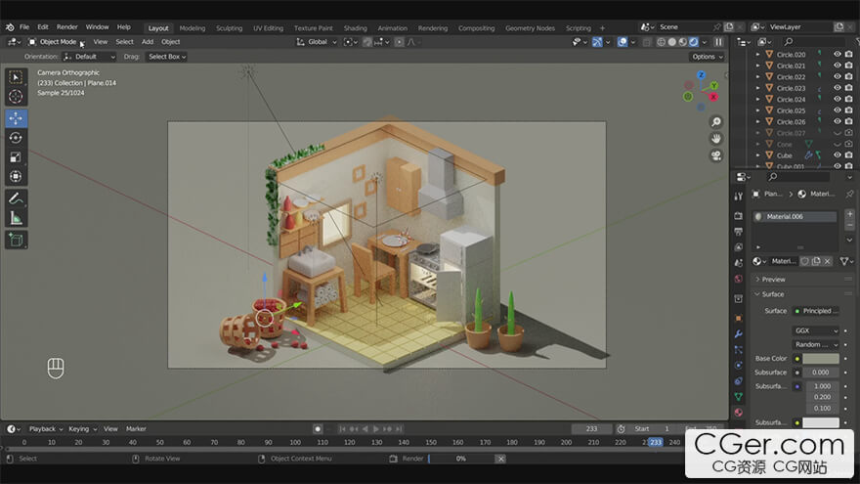Open the World properties tab icon
The image size is (860, 484).
pyautogui.click(x=738, y=279)
